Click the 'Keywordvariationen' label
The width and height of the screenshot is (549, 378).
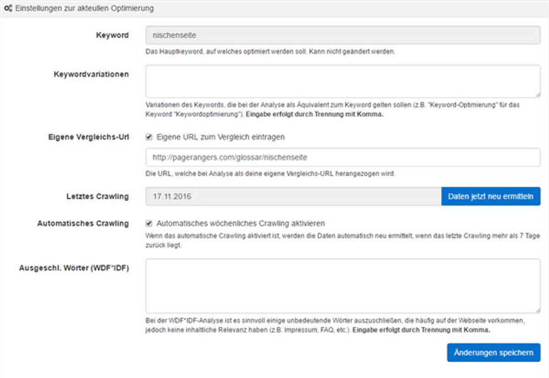click(91, 74)
